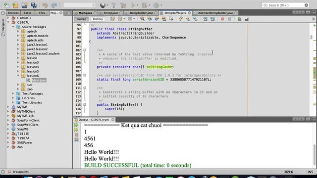Viewport: 317px width, 178px height.
Task: Click the Shift Line Right icon
Action: 212,19
